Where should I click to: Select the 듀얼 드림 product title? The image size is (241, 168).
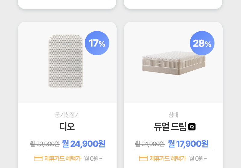pos(170,127)
